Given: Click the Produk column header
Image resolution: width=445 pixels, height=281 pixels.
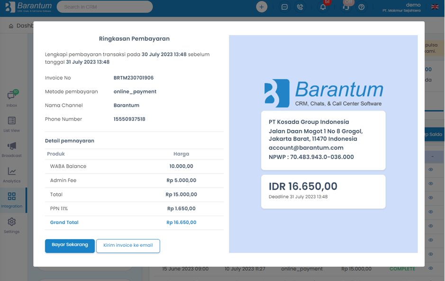Looking at the screenshot, I should (x=56, y=154).
